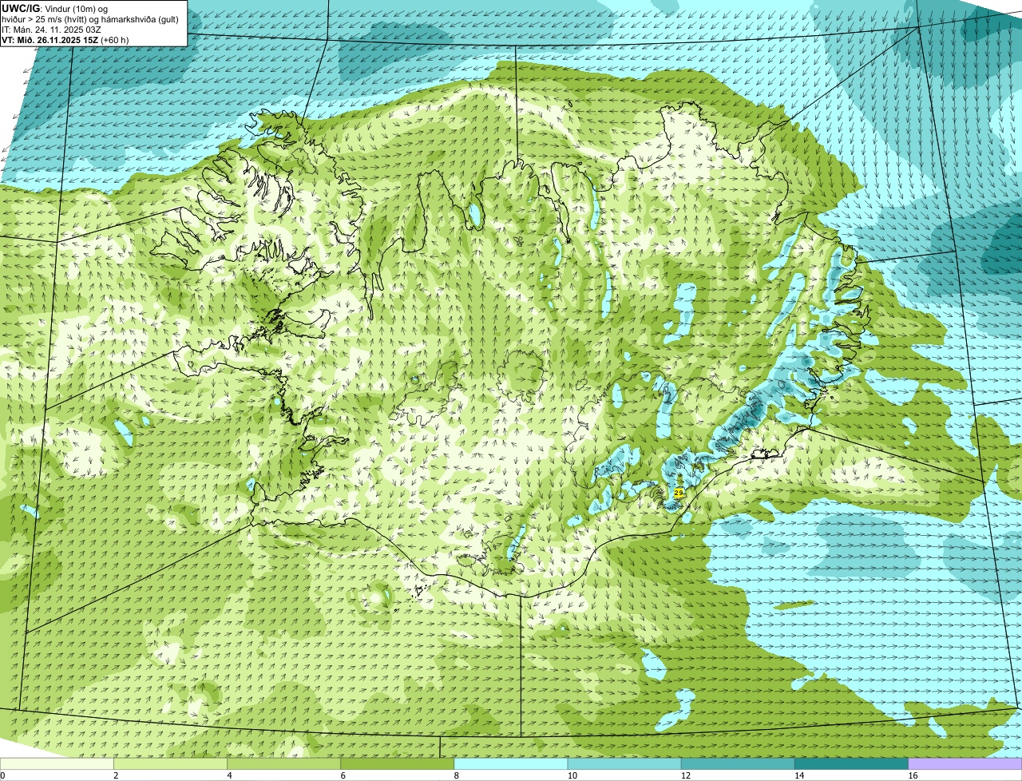Click the scale label '6'
This screenshot has height=781, width=1022.
coord(343,775)
